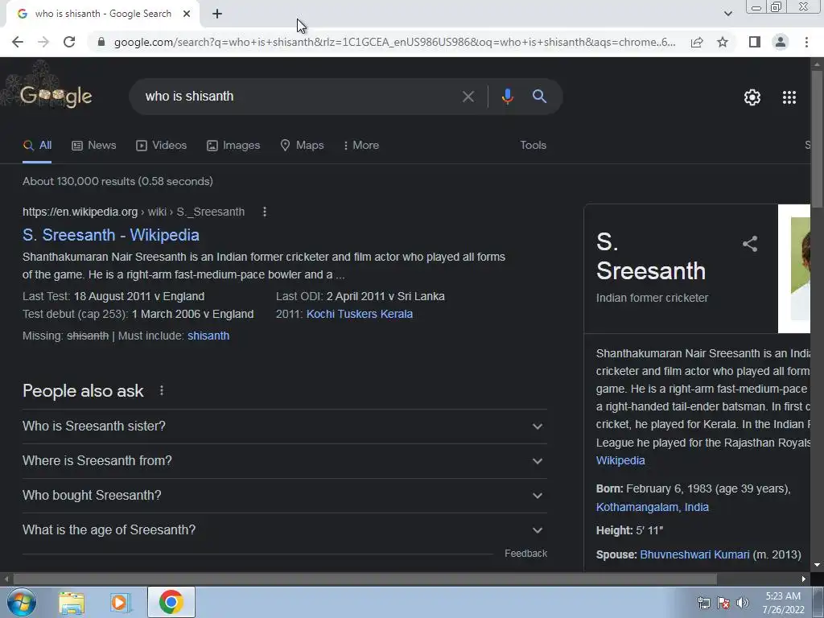Click the browser forward arrow
The width and height of the screenshot is (824, 618).
pyautogui.click(x=43, y=42)
